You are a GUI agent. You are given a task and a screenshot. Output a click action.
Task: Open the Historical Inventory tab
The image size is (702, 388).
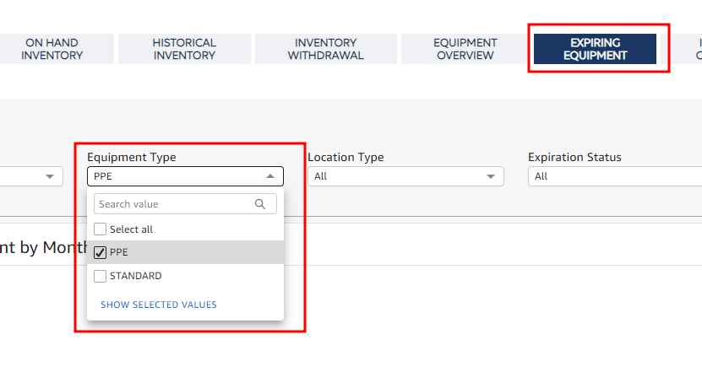click(x=184, y=49)
